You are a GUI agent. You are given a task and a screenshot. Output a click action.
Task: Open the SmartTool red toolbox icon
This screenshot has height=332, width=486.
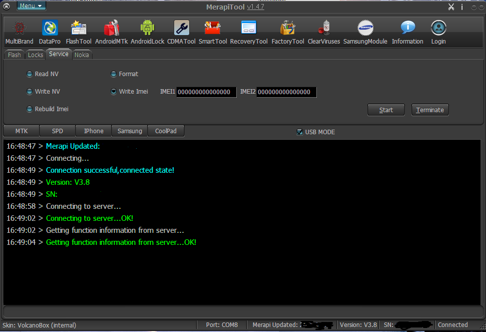(213, 28)
